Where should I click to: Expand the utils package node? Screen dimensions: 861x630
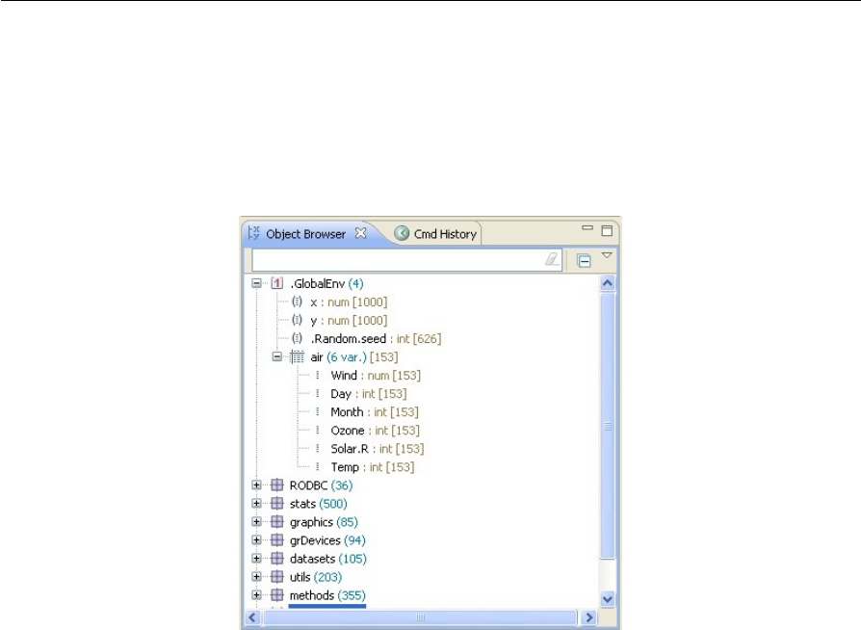[x=256, y=577]
